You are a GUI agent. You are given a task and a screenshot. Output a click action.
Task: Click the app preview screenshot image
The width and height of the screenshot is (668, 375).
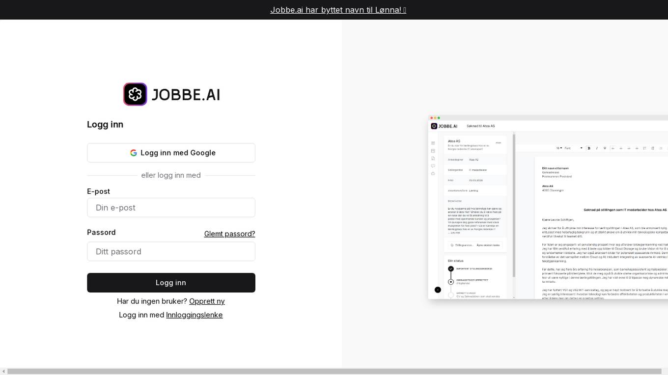point(548,207)
